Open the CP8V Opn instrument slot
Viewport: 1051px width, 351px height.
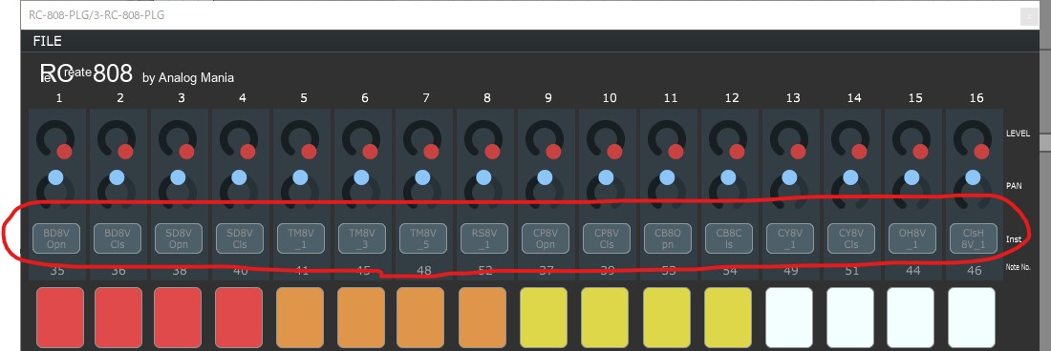click(546, 238)
